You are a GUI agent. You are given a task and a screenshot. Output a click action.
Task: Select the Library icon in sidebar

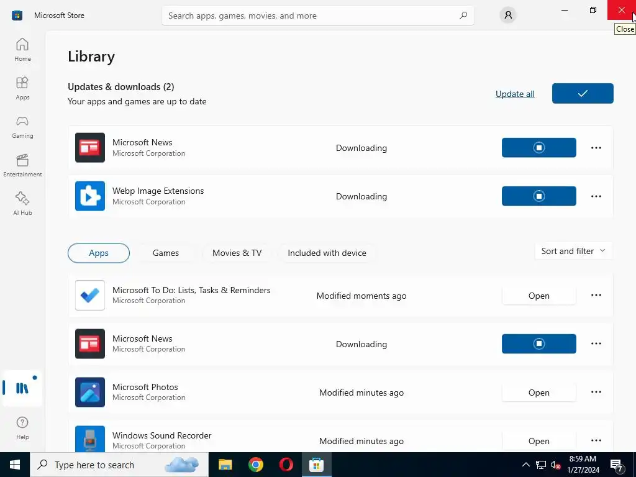click(22, 388)
